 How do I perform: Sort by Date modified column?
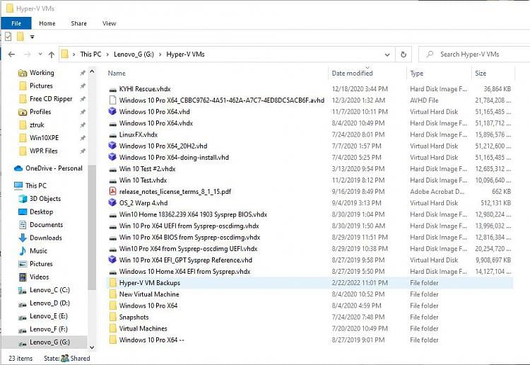(352, 73)
